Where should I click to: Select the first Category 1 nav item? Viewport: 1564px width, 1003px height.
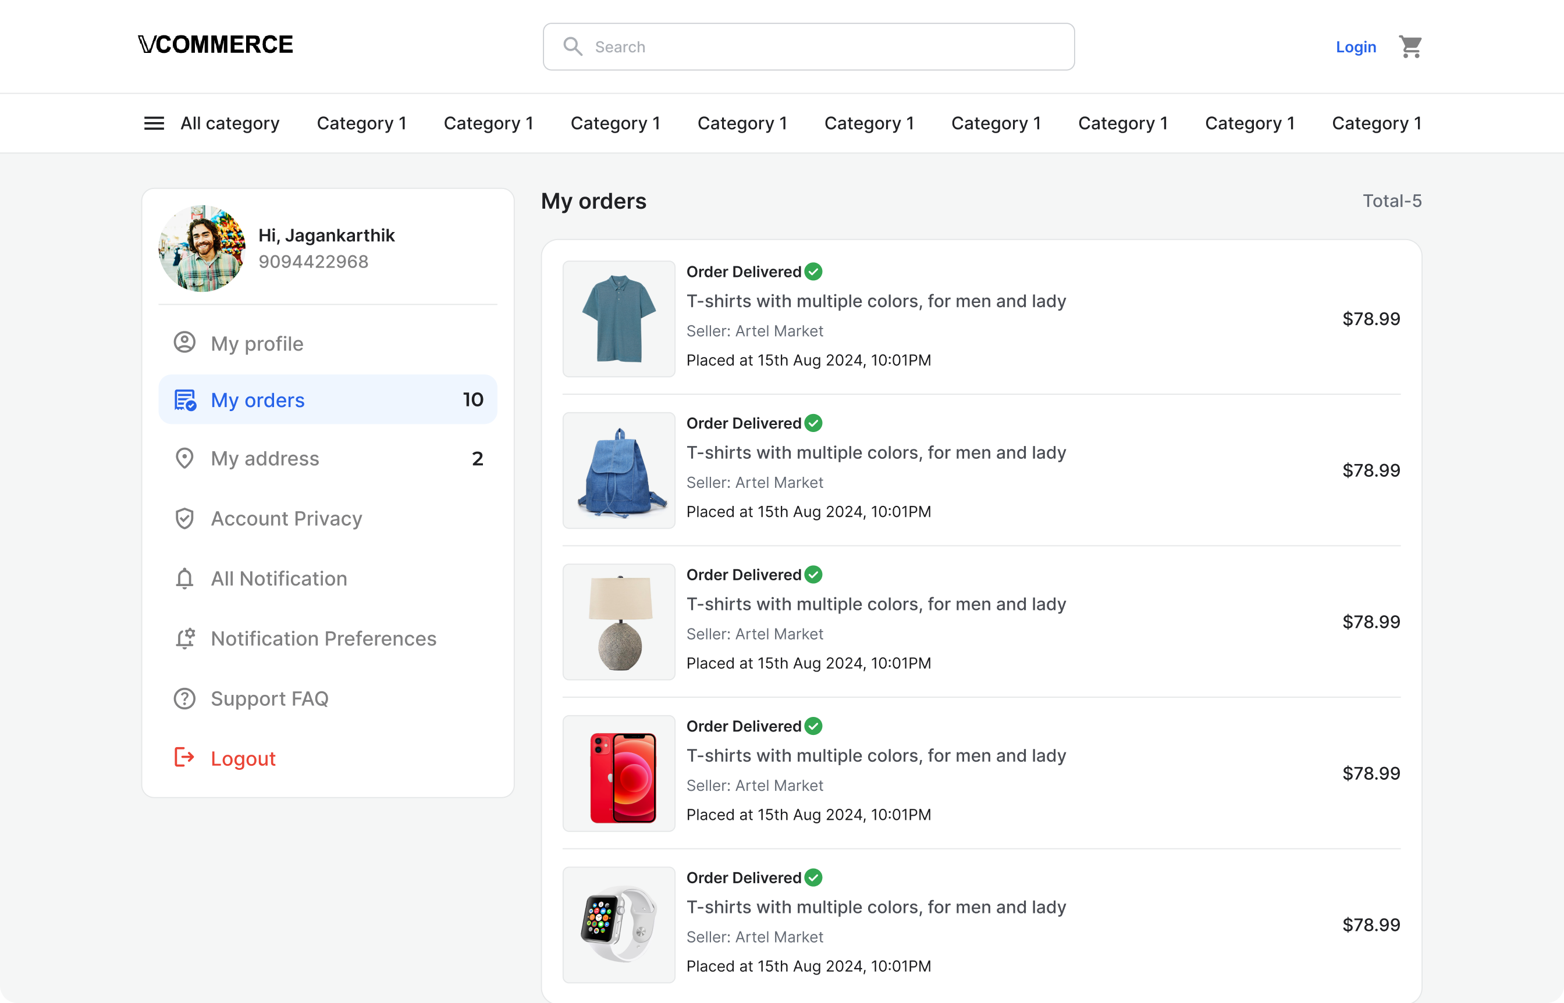(x=361, y=123)
